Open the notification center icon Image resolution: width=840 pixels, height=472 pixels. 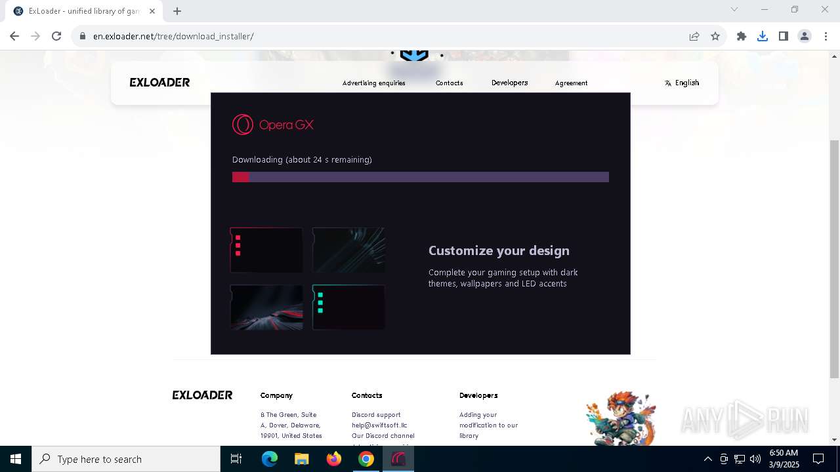point(818,459)
